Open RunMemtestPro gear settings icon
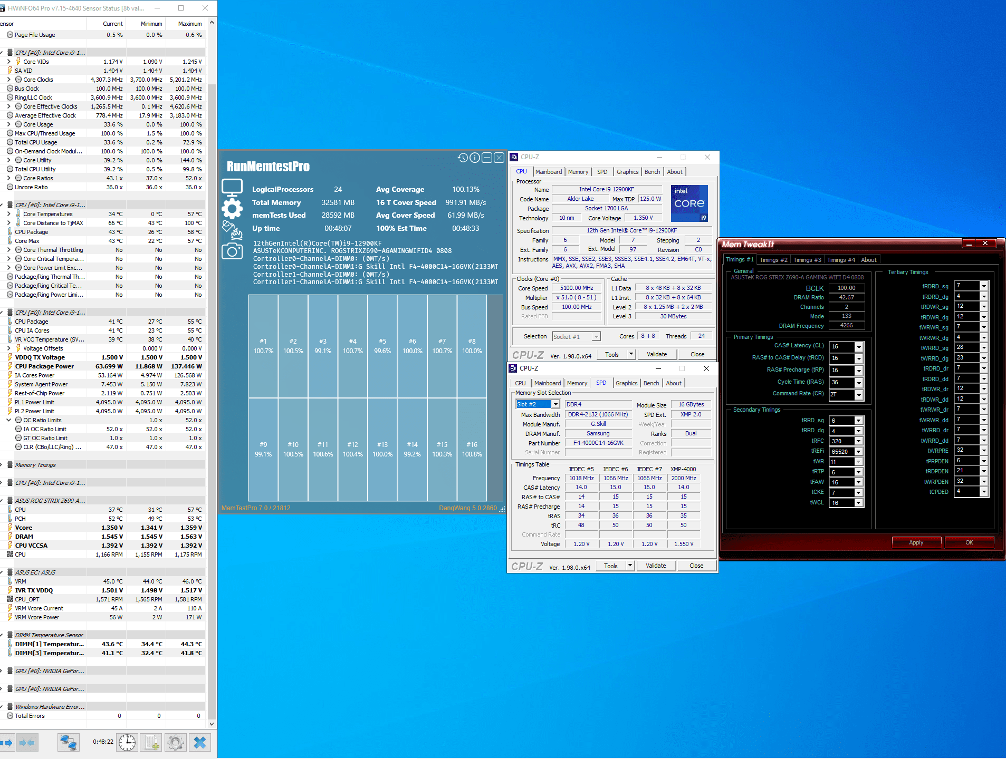 [232, 209]
